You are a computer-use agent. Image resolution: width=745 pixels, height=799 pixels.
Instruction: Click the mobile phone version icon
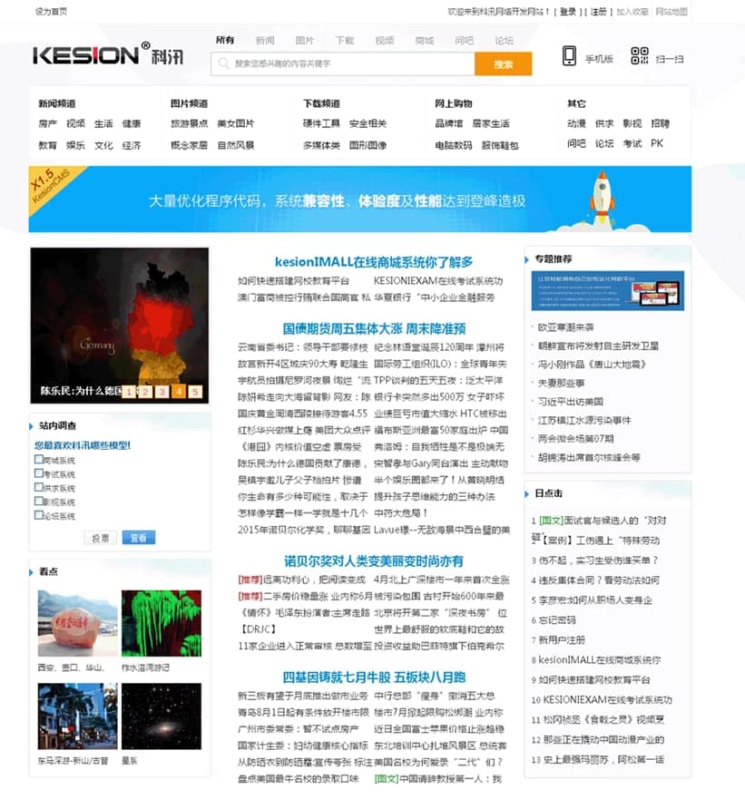tap(569, 55)
